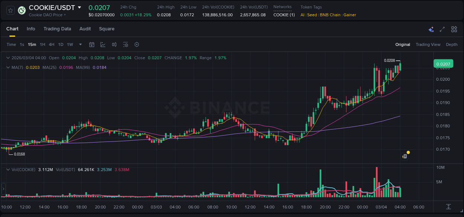Switch chart to Trading View mode
The height and width of the screenshot is (217, 464).
pyautogui.click(x=428, y=44)
